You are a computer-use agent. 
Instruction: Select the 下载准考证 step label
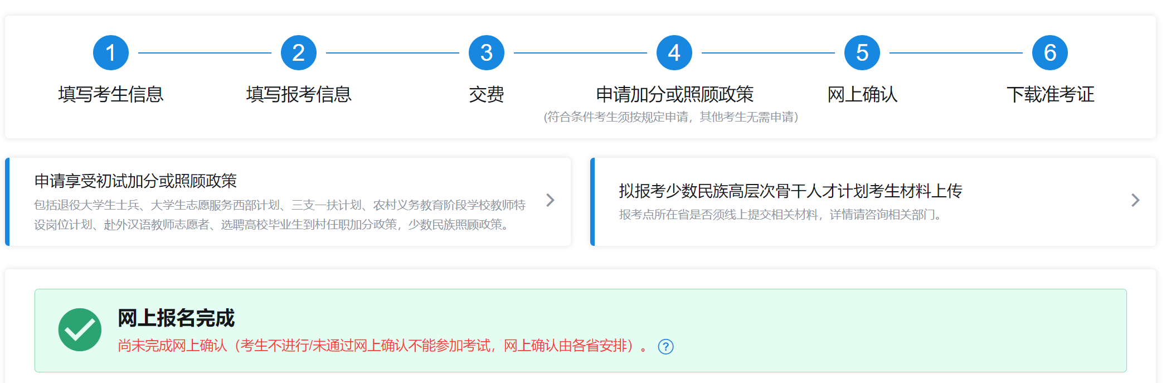click(x=1050, y=94)
